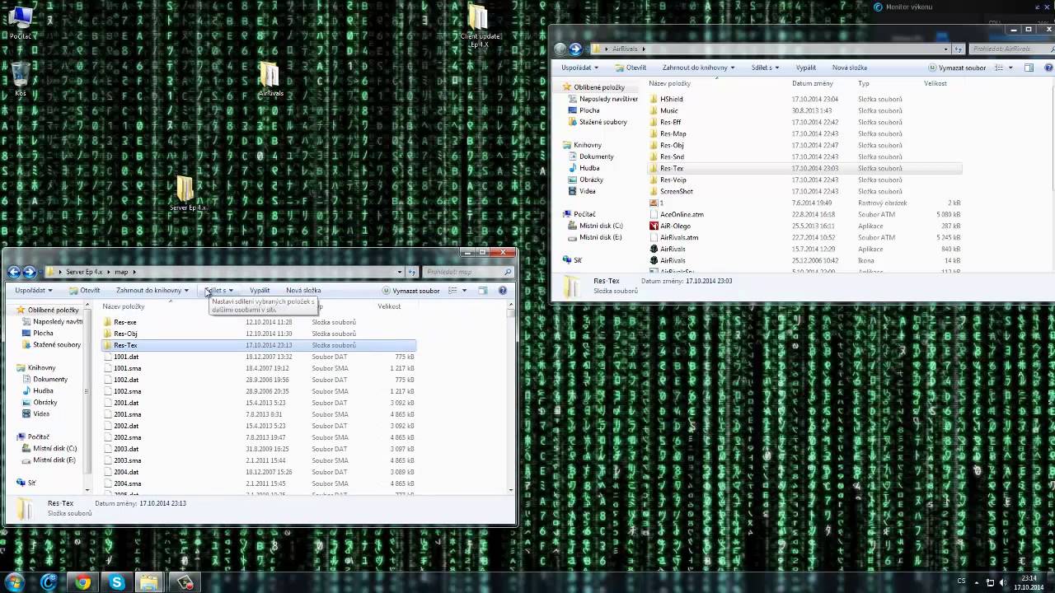Click Otevřít in the map window toolbar
Viewport: 1055px width, 593px height.
85,290
